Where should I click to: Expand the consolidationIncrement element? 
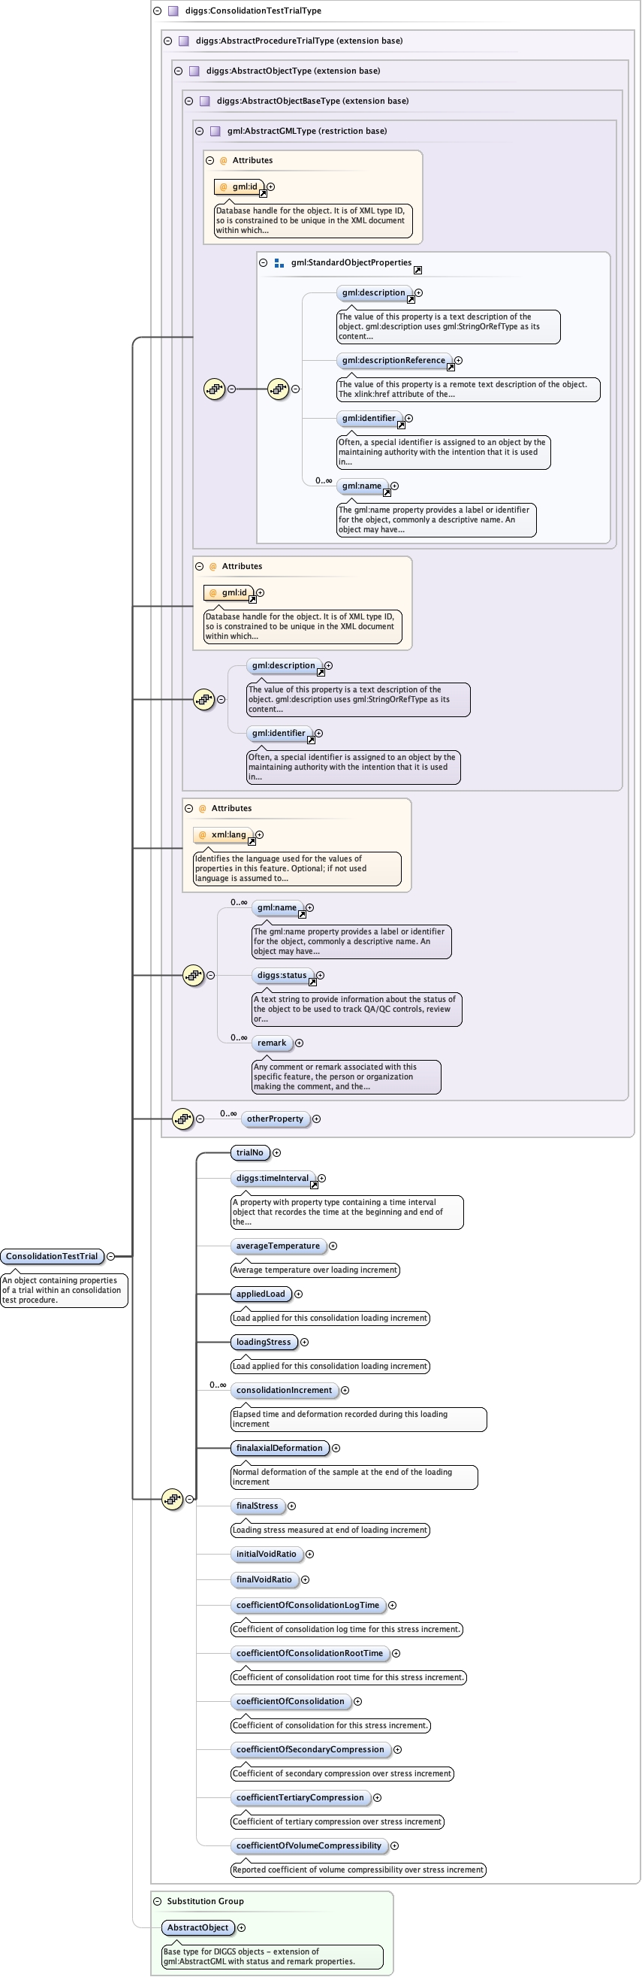345,1390
